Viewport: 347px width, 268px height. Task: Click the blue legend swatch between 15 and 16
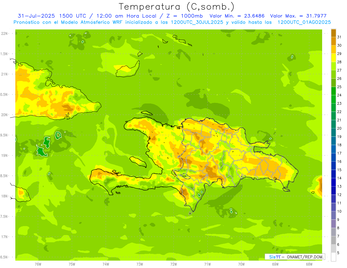pos(333,166)
